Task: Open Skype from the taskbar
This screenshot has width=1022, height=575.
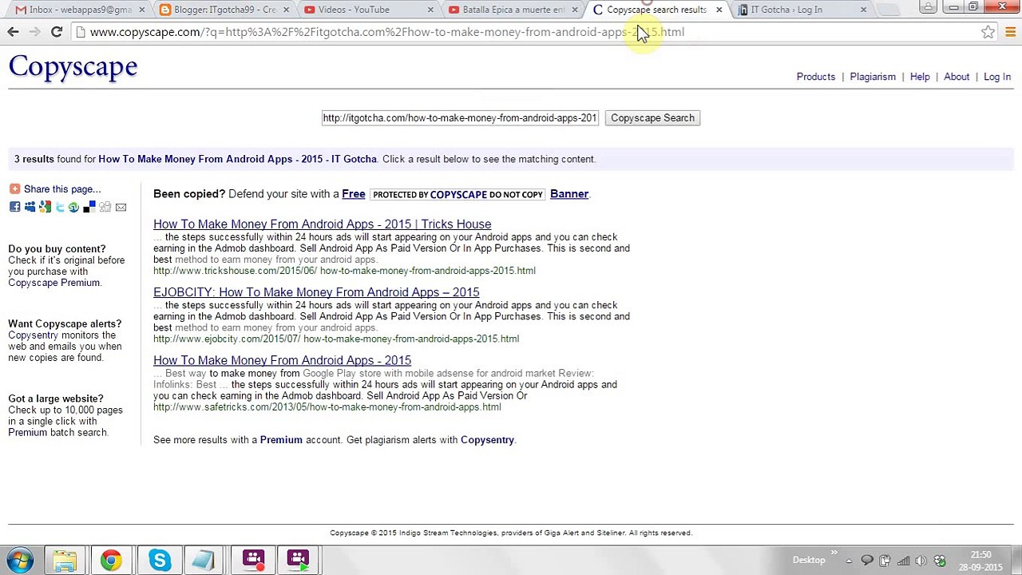Action: [x=159, y=560]
